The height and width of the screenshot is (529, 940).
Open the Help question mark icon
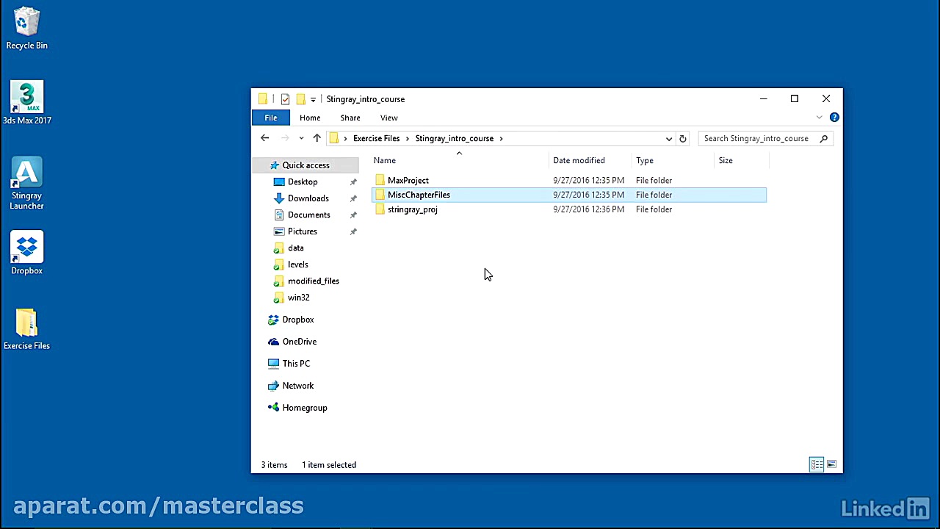pos(834,118)
